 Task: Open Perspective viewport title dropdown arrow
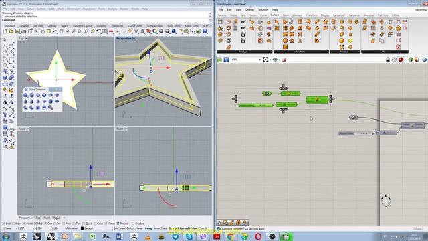(134, 39)
